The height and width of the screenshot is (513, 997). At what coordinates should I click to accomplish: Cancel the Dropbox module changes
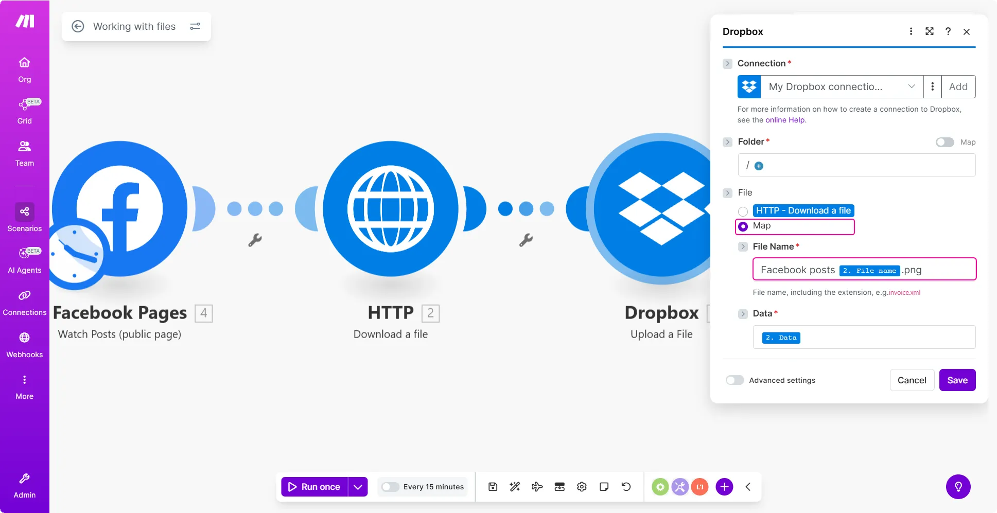coord(912,380)
